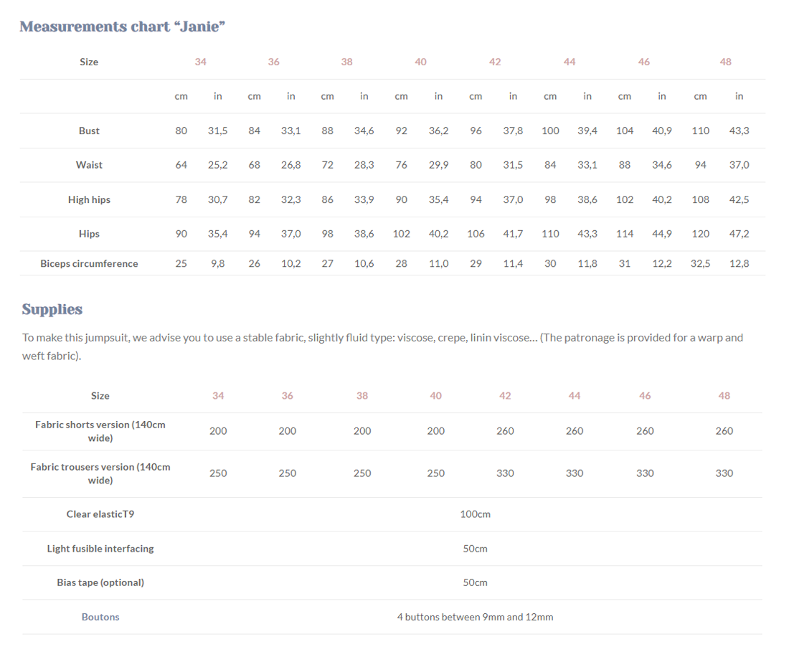Click the Boutons row label link
Image resolution: width=789 pixels, height=652 pixels.
(x=100, y=617)
